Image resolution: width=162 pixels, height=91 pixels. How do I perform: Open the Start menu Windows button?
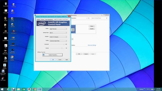click(2, 89)
